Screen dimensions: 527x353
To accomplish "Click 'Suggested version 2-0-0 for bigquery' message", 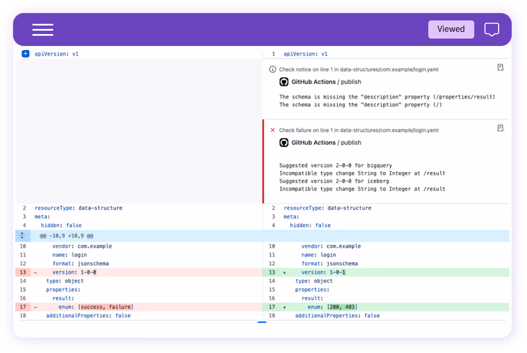I will point(335,165).
